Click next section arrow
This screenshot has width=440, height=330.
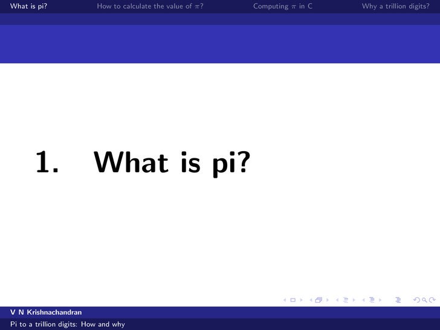coord(380,300)
